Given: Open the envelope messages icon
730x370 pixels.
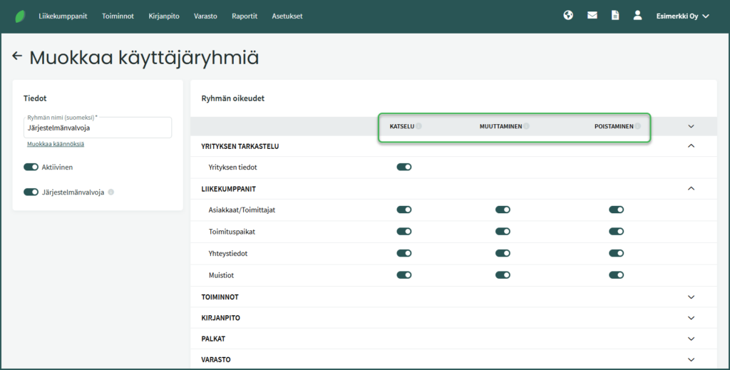Looking at the screenshot, I should point(592,15).
